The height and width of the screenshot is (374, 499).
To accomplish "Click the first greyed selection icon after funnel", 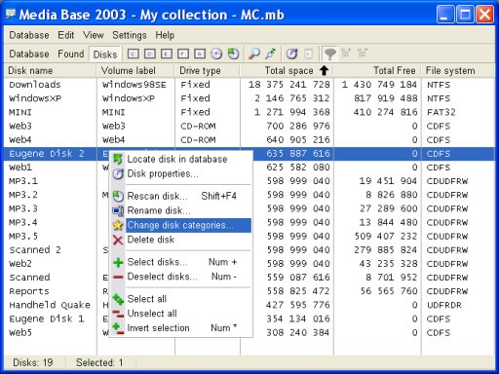I will click(x=346, y=53).
